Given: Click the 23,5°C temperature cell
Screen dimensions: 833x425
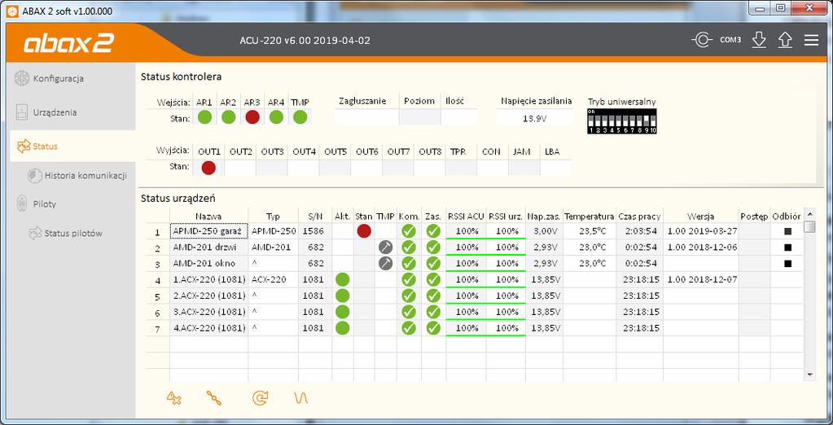Looking at the screenshot, I should pos(590,231).
